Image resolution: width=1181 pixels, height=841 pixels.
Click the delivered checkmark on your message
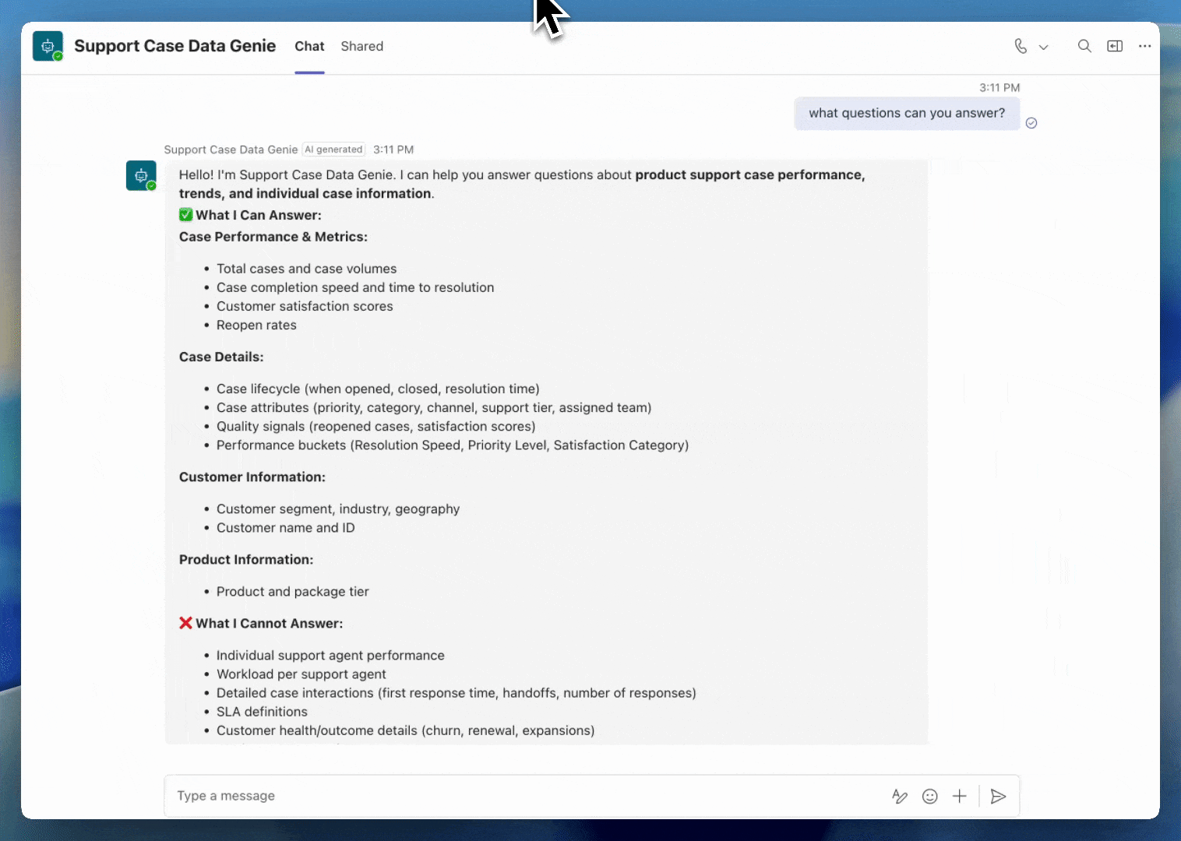click(1031, 123)
